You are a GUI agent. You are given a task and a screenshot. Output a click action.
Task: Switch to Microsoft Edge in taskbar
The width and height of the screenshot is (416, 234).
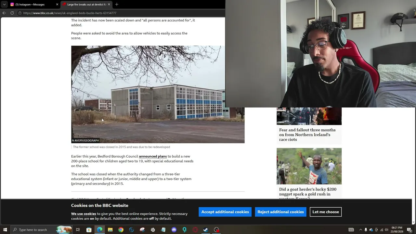(99, 230)
